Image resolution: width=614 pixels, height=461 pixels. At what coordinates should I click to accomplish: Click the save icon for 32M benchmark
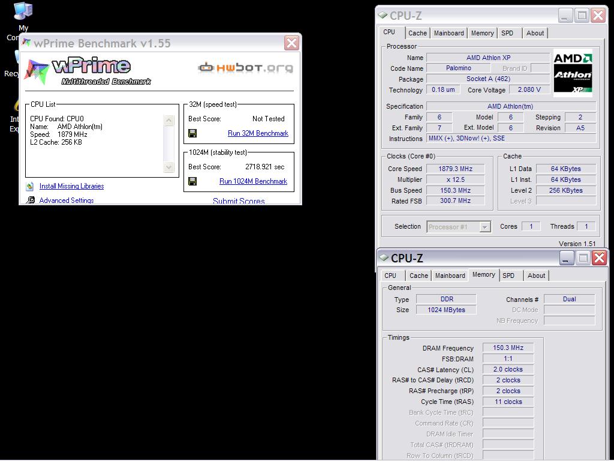click(x=192, y=133)
